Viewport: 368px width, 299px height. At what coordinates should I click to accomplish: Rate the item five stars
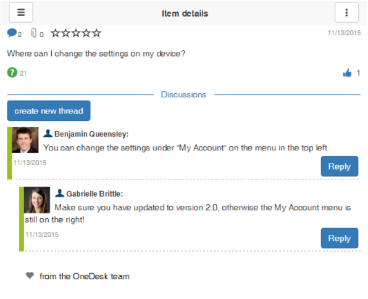click(96, 33)
